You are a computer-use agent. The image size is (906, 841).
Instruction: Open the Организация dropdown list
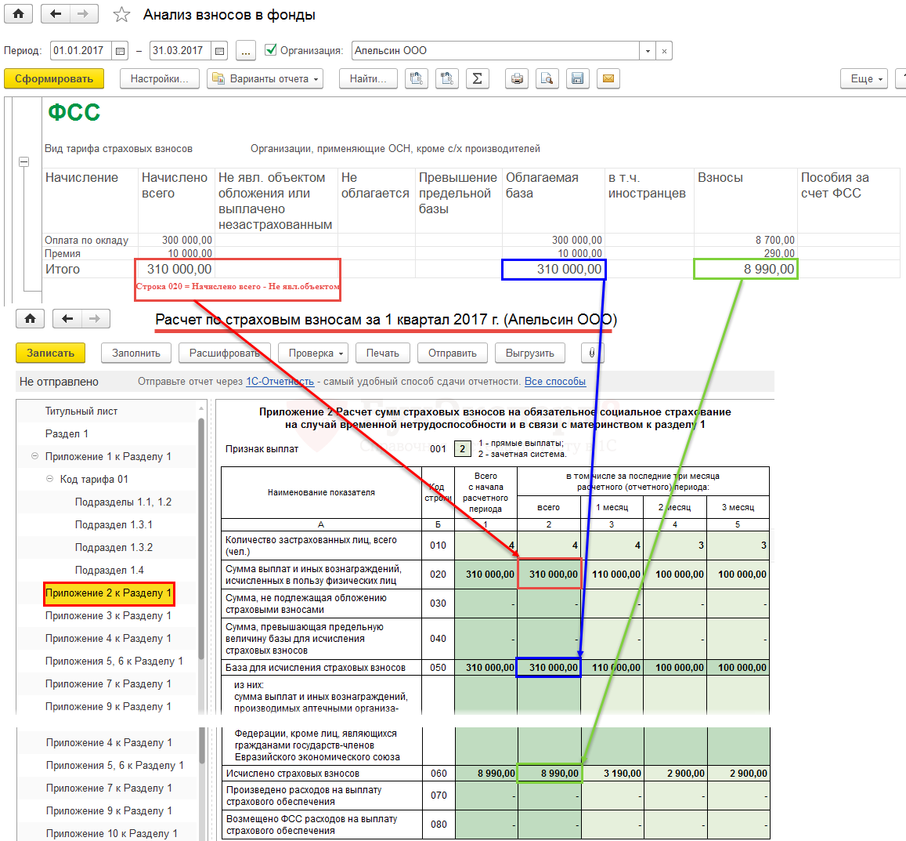point(648,51)
